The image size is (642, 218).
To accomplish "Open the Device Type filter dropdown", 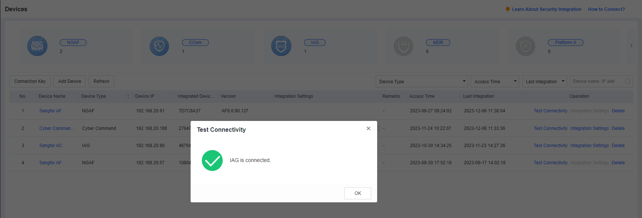I will pyautogui.click(x=422, y=81).
